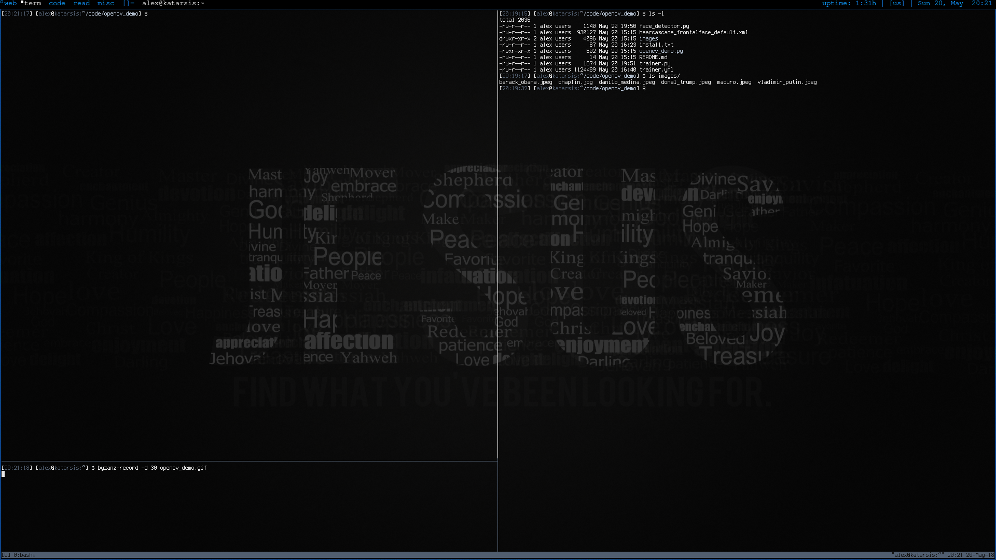Click the images directory in listing
The image size is (996, 560).
tap(648, 38)
